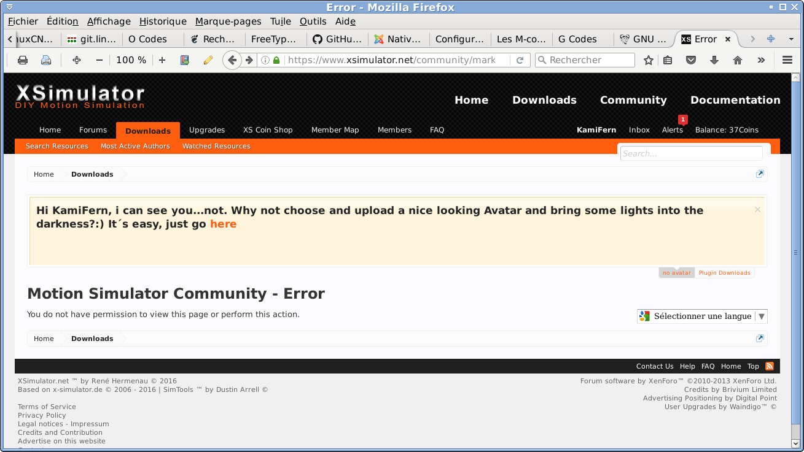Click the orange 'here' avatar link
The image size is (804, 452).
(x=224, y=224)
